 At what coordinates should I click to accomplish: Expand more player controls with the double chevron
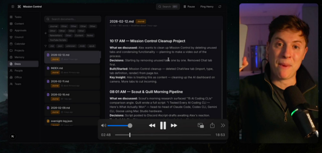[223, 125]
